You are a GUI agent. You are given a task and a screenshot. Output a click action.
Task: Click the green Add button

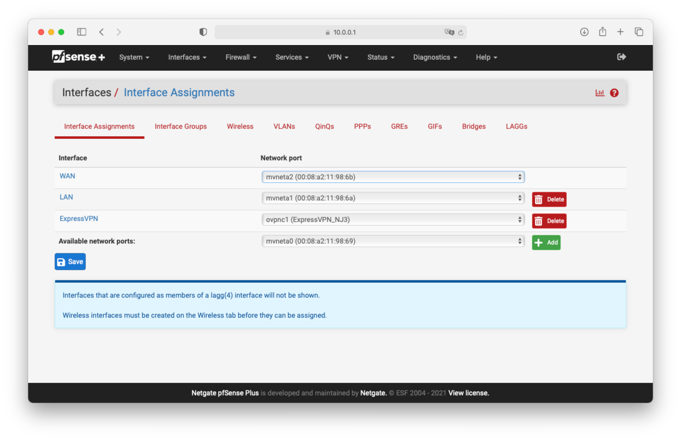point(546,242)
